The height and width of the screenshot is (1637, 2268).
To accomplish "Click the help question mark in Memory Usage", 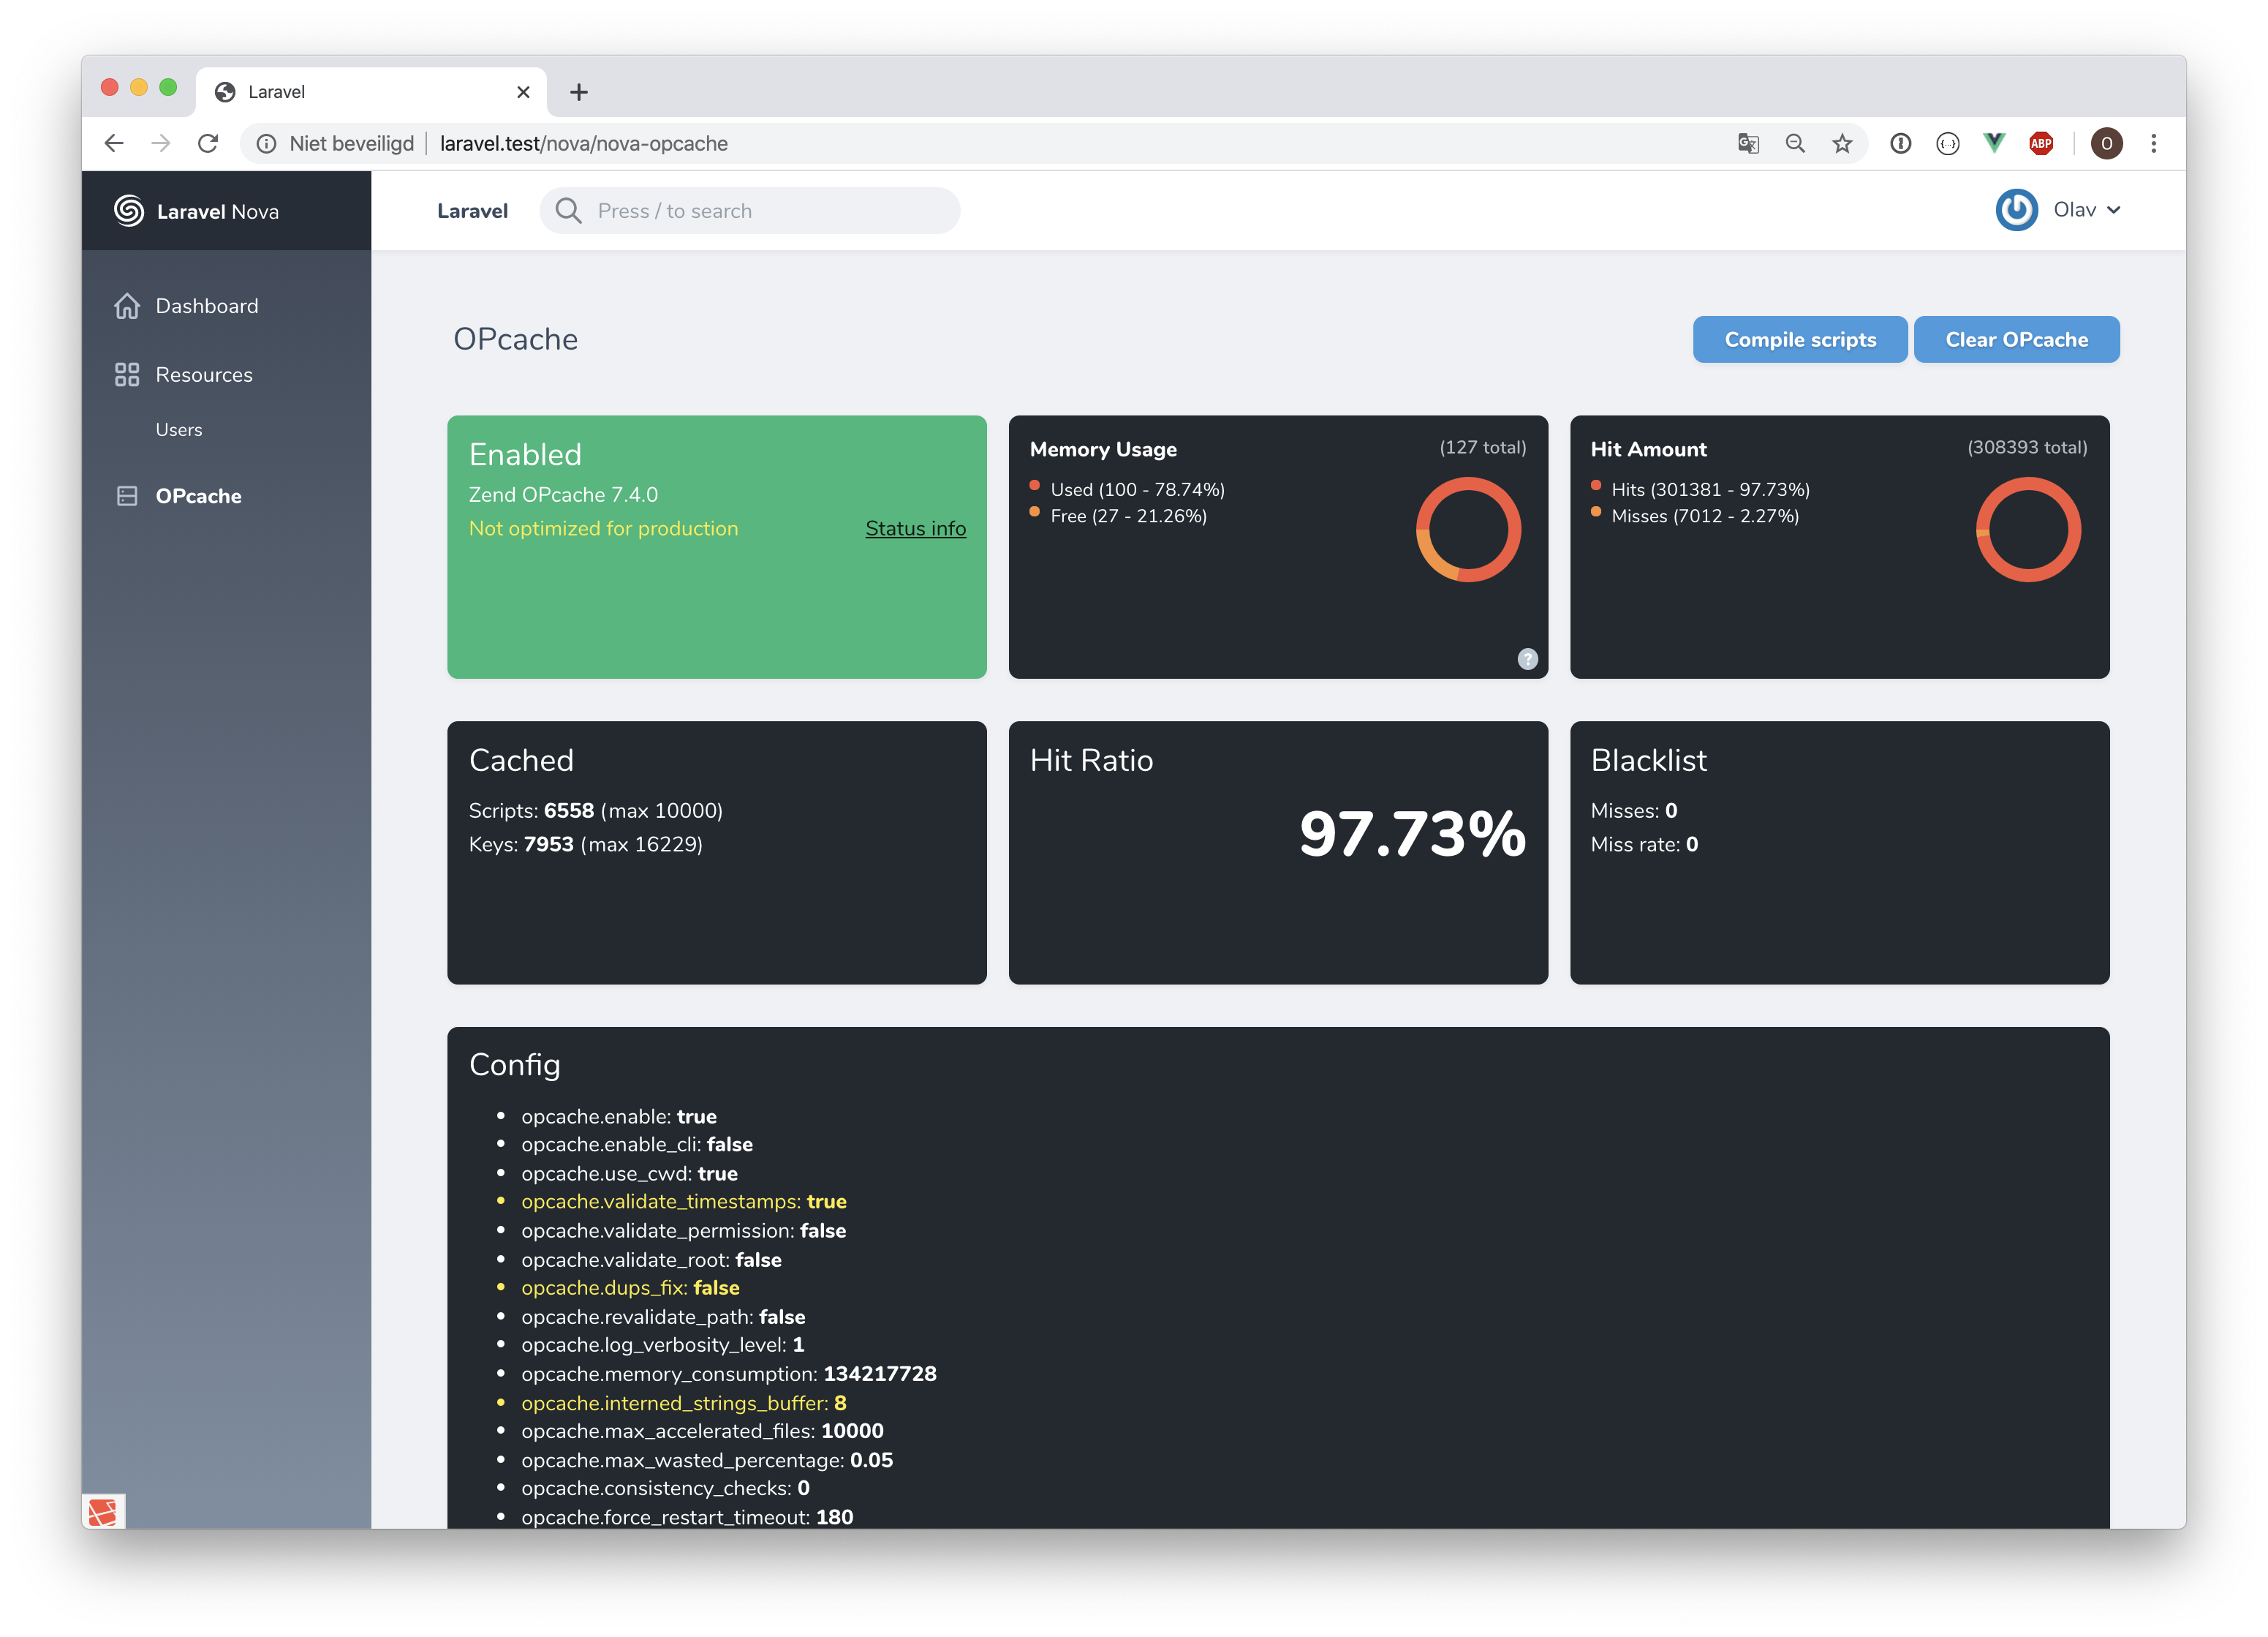I will [1527, 658].
